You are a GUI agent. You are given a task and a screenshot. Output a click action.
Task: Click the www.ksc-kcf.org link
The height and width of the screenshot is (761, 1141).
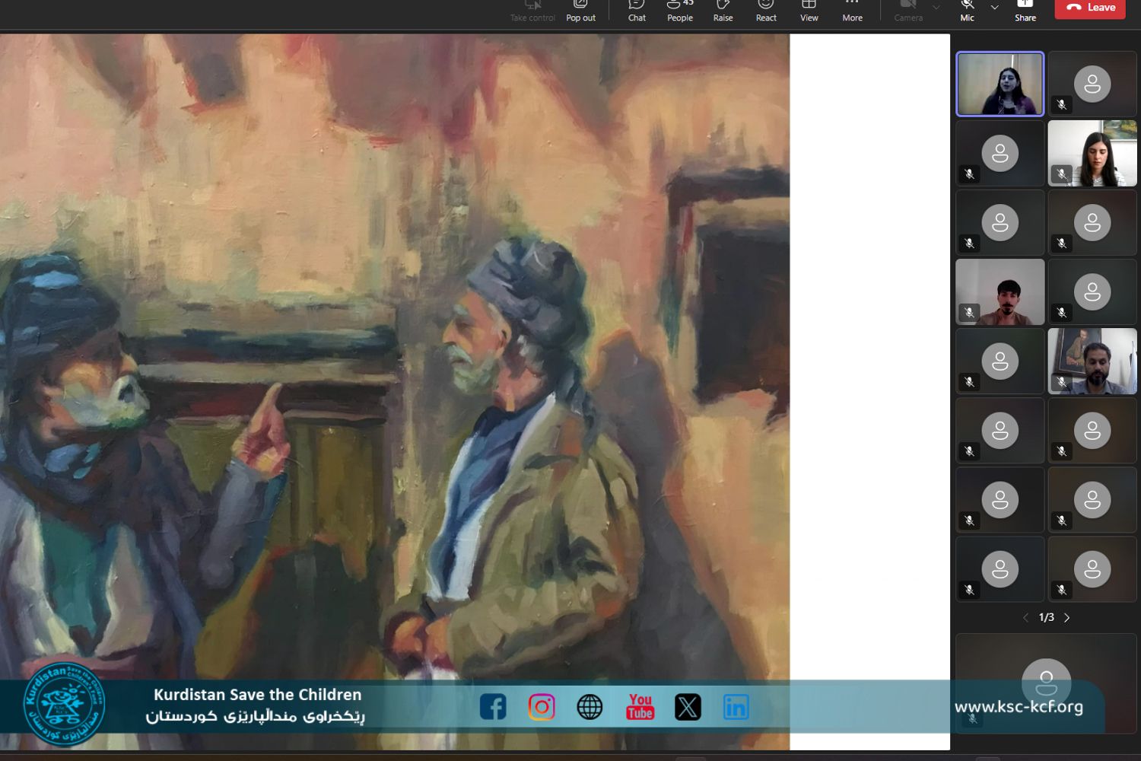pyautogui.click(x=1019, y=707)
